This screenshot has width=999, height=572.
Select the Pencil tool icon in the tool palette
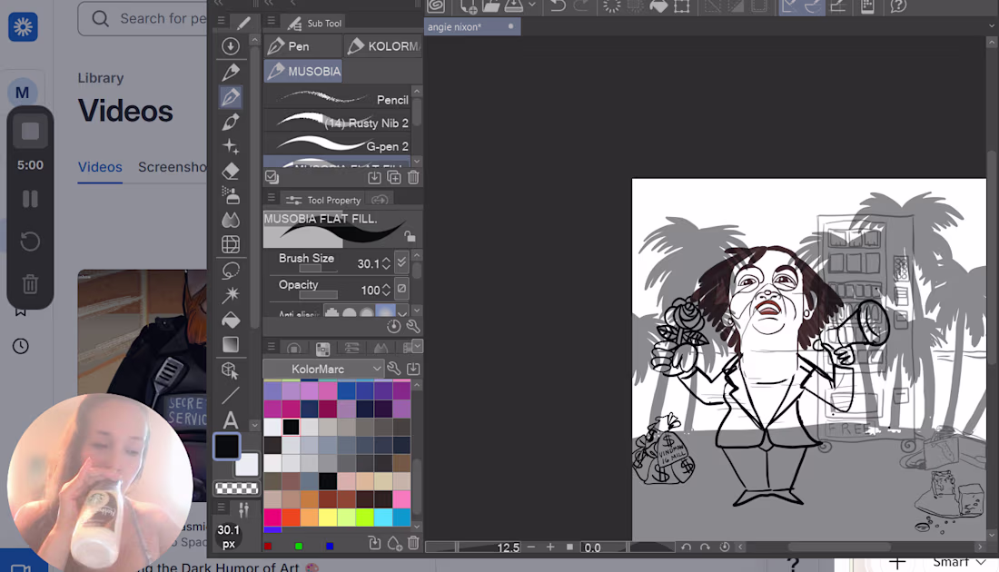(x=231, y=72)
